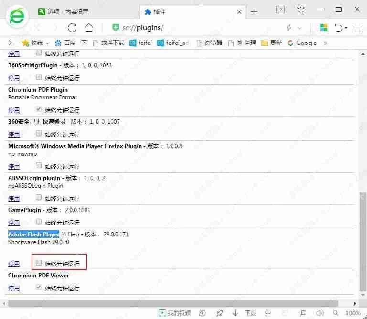
Task: Uncheck 始终允许运行 for Chromium PDF Plugin
Action: [x=39, y=109]
